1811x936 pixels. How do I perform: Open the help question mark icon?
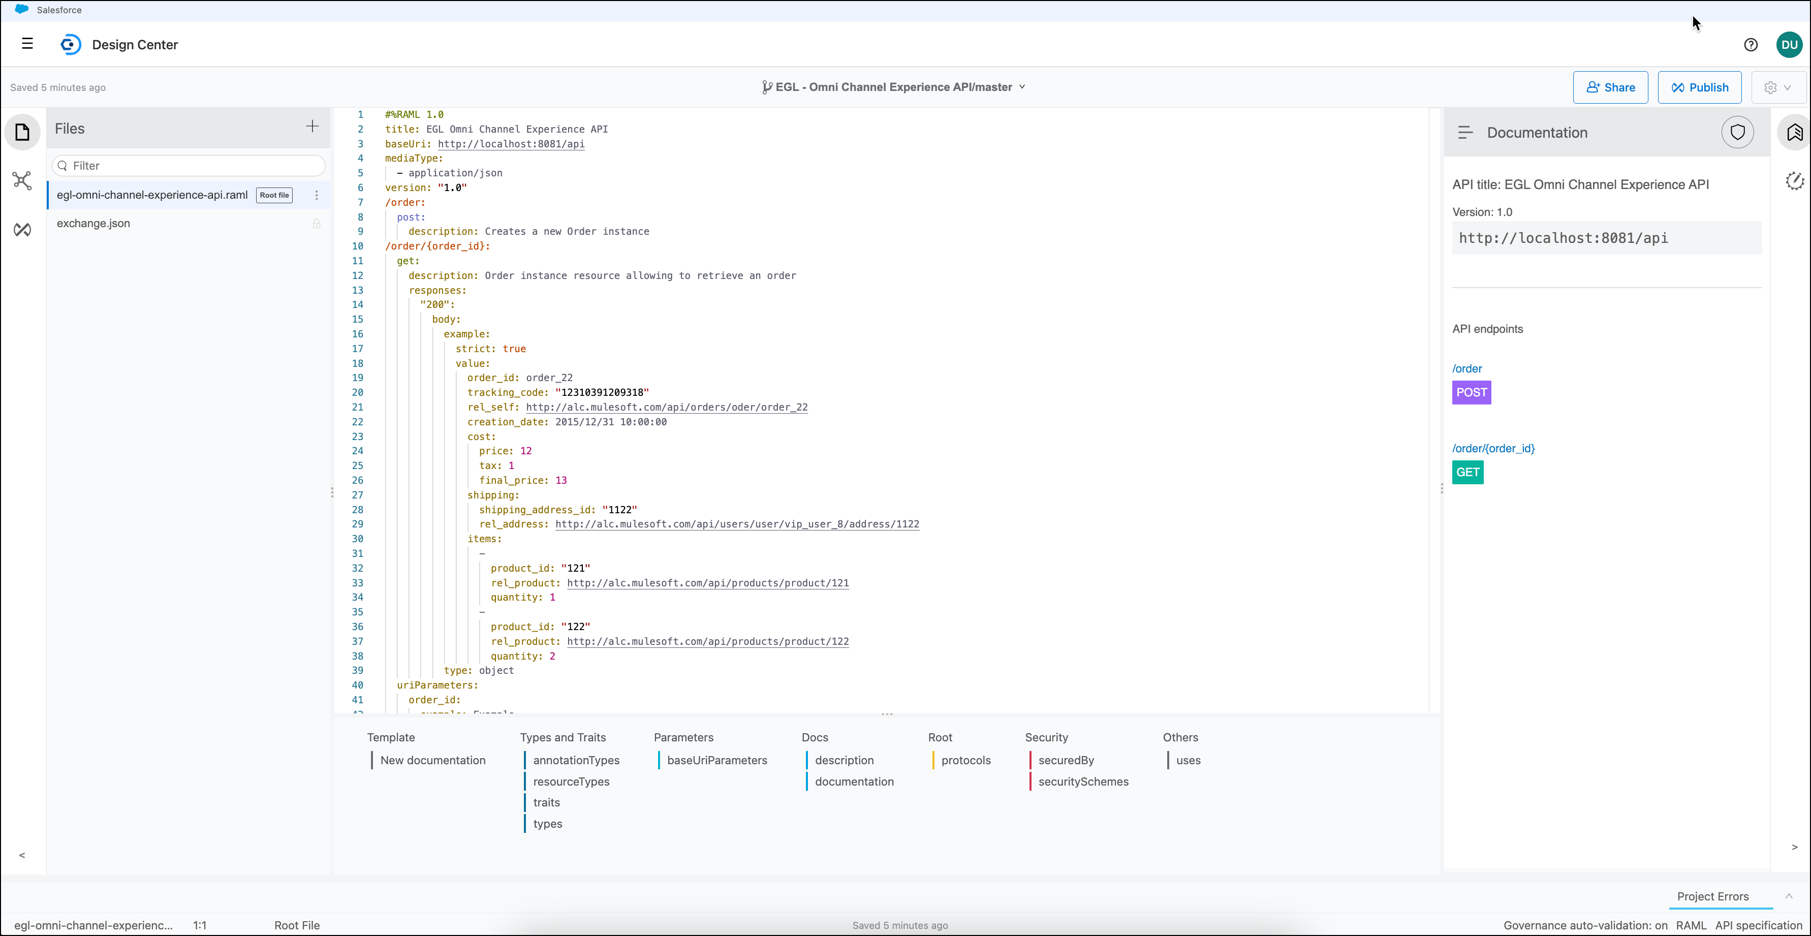[1751, 45]
